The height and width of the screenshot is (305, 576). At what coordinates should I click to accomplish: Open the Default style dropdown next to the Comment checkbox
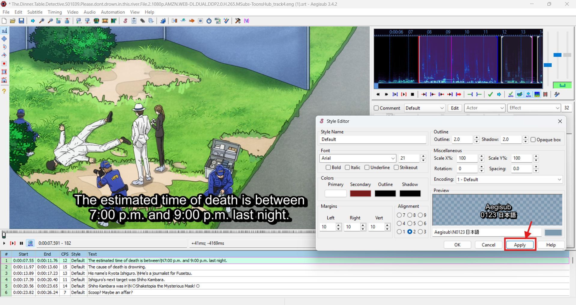click(x=424, y=108)
